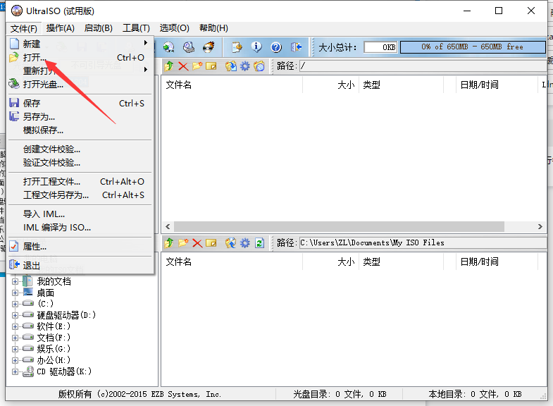The width and height of the screenshot is (553, 406).
Task: Go up a folder in the image pane
Action: point(169,66)
